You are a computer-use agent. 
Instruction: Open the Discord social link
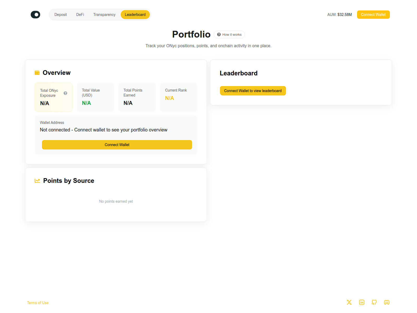pyautogui.click(x=387, y=302)
